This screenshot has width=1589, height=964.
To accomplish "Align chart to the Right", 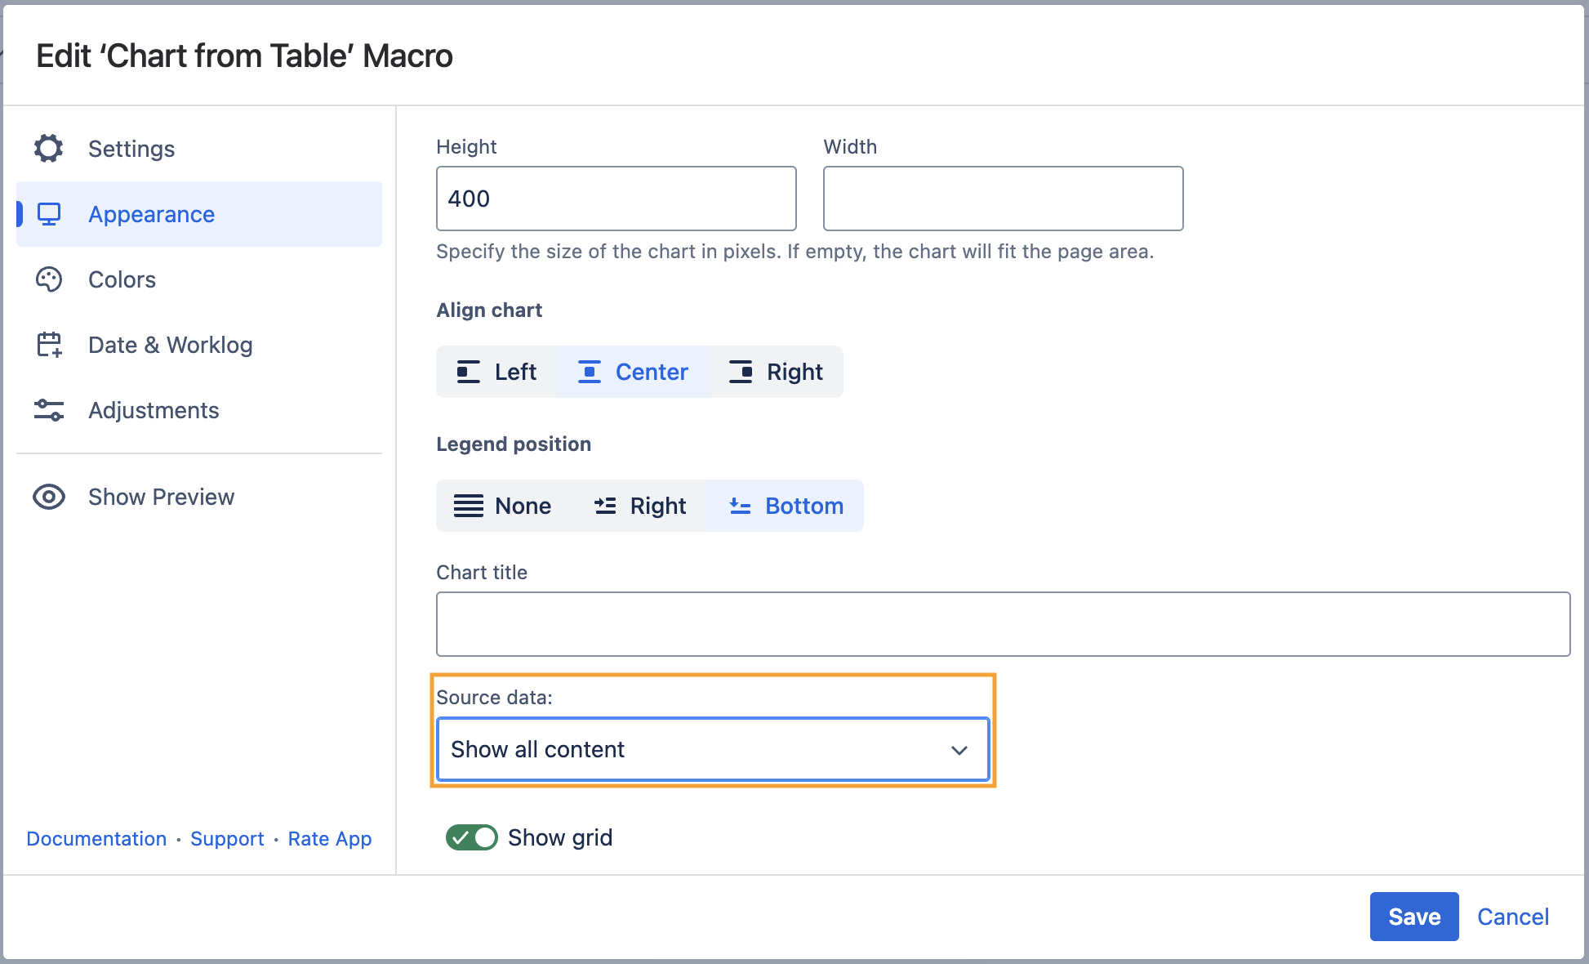I will click(776, 372).
